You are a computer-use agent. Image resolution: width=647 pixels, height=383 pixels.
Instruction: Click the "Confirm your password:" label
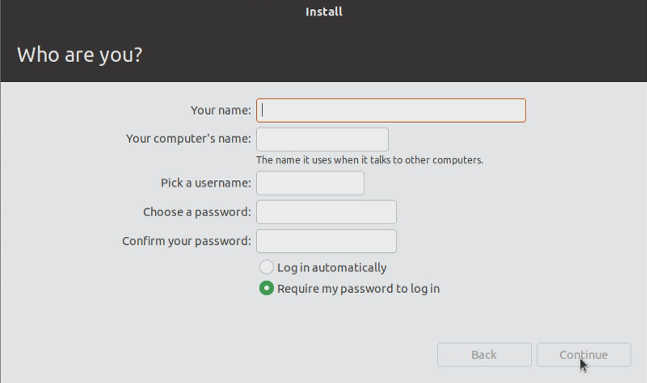186,241
